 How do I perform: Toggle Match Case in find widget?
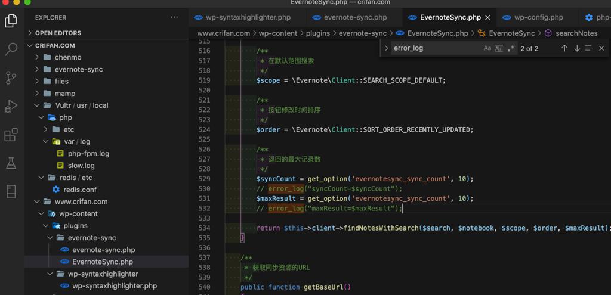[487, 48]
